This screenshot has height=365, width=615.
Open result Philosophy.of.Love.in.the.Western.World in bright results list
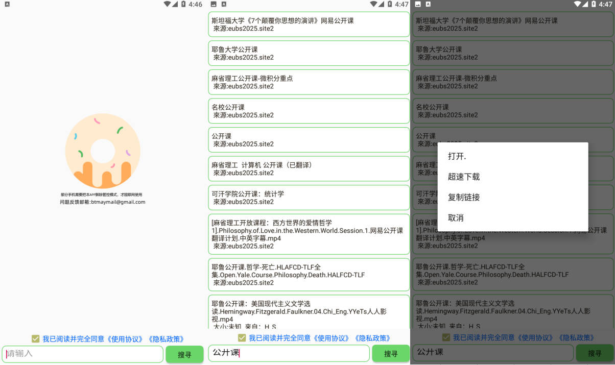coord(309,234)
